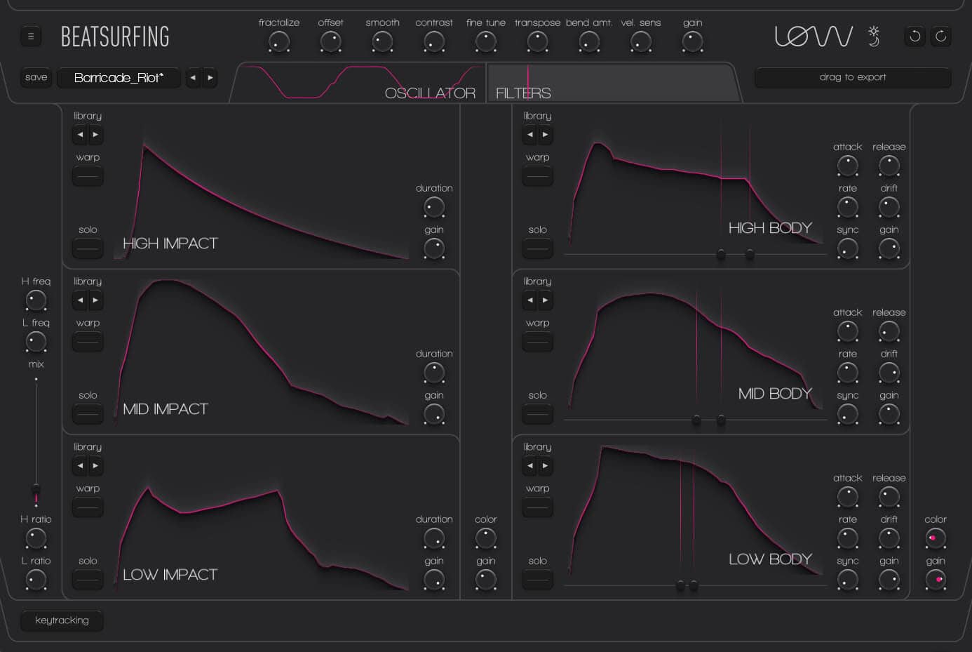Viewport: 972px width, 652px height.
Task: Click the Barricade_Riot preset name
Action: coord(119,78)
